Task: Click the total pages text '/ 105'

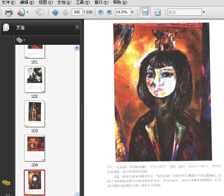Action: tap(88, 12)
